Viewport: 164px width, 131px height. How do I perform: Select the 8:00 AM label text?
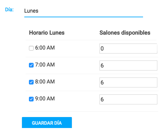pos(45,82)
